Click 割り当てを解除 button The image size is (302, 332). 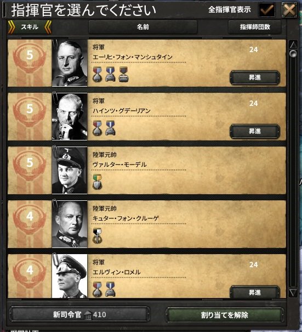click(224, 315)
